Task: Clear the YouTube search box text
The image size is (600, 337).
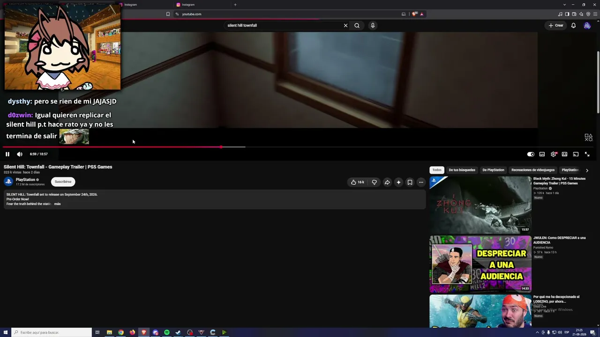Action: [345, 25]
